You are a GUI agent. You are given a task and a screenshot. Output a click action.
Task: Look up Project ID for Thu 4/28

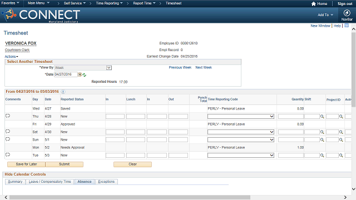coord(341,117)
